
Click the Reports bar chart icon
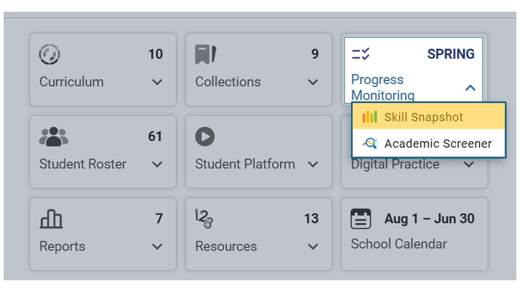[51, 219]
